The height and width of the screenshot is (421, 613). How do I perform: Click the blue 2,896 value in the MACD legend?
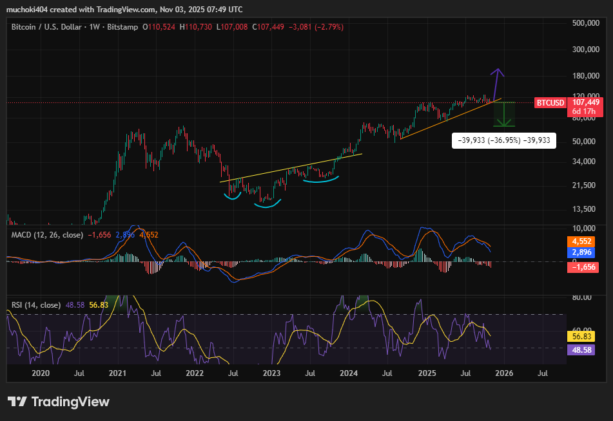click(x=125, y=235)
